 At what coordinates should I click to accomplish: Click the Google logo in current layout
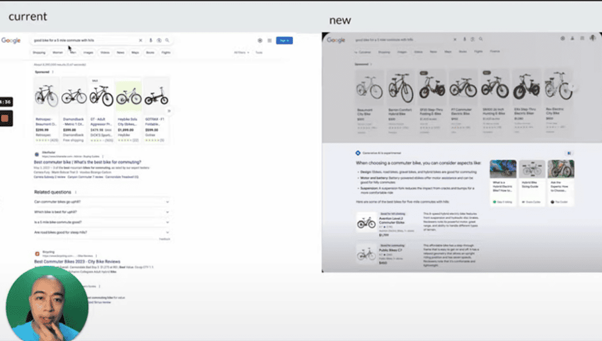click(11, 40)
